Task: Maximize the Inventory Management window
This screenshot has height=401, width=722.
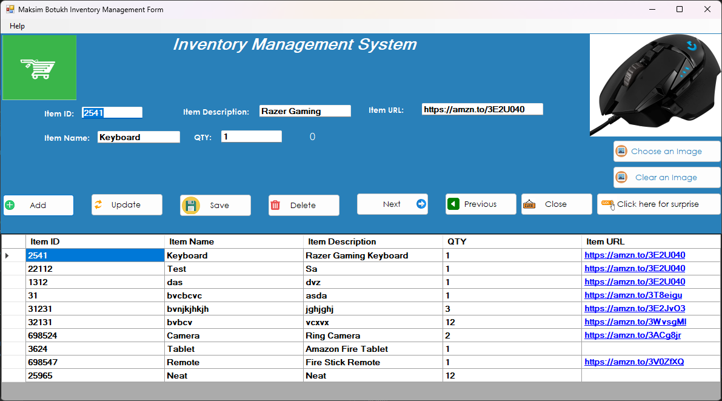Action: [x=680, y=9]
